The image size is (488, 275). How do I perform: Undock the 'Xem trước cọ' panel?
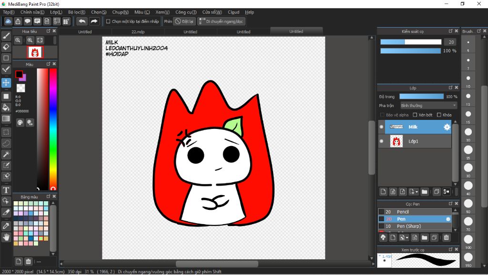click(x=450, y=249)
